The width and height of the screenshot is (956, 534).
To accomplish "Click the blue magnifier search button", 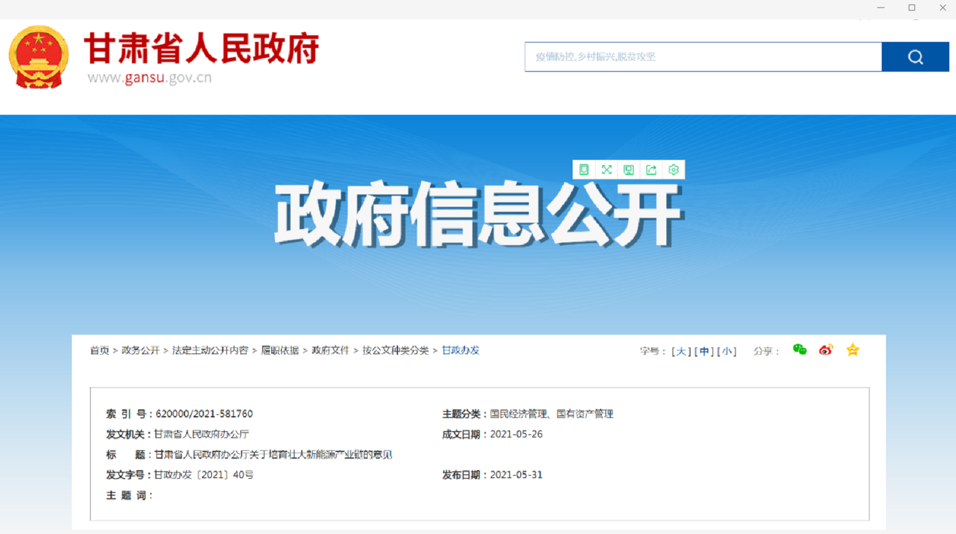I will point(915,56).
